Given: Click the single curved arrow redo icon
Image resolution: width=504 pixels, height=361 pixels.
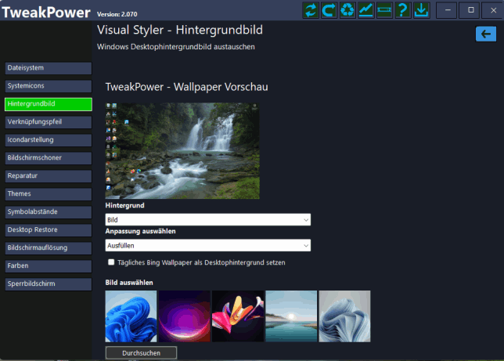Looking at the screenshot, I should coord(329,10).
